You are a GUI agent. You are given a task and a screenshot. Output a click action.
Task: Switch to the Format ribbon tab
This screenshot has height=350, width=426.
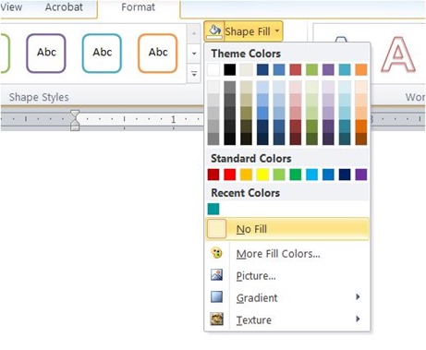(x=138, y=7)
